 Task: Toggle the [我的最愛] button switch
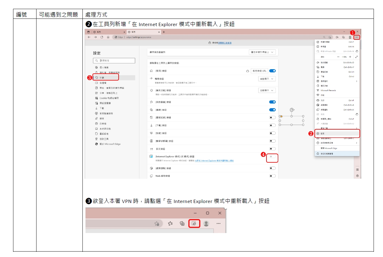tap(272, 102)
